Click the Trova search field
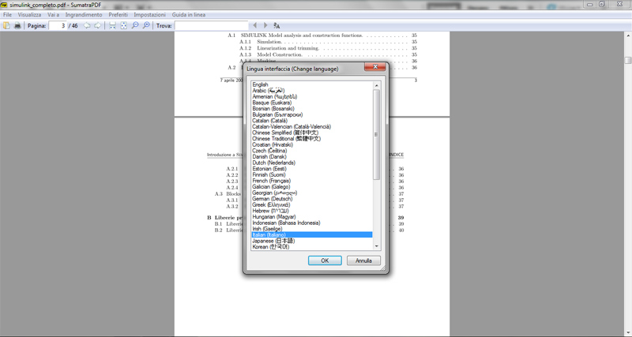 [x=211, y=25]
